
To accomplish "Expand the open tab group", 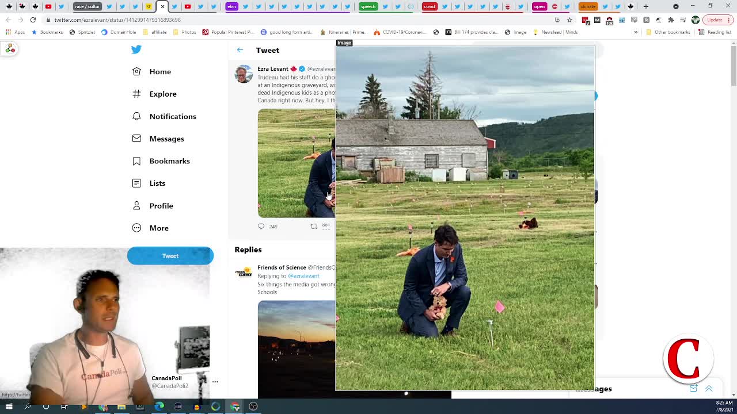I will coord(539,6).
